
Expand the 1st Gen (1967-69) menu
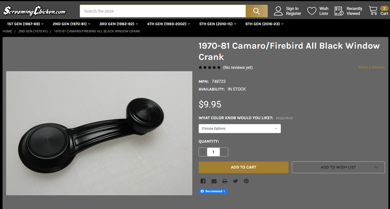[25, 24]
